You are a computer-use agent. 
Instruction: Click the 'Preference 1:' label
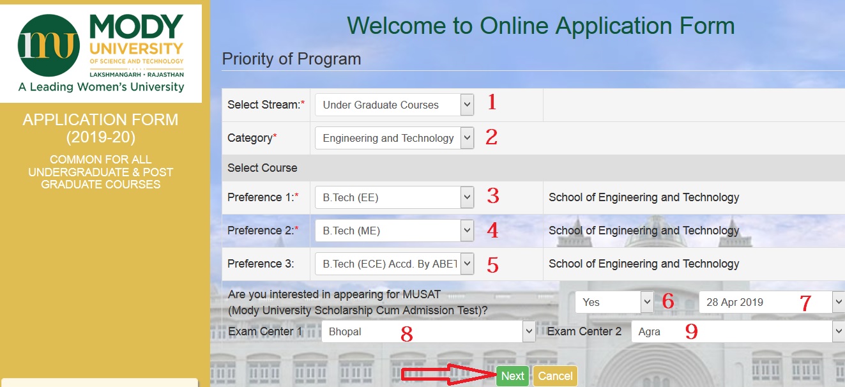click(263, 197)
